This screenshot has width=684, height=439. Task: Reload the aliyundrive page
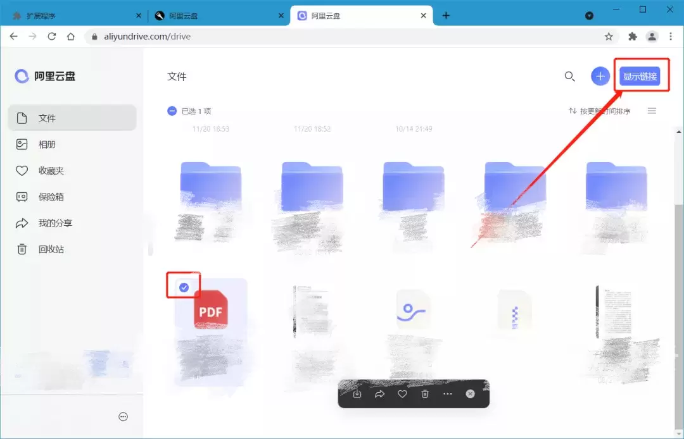tap(52, 37)
